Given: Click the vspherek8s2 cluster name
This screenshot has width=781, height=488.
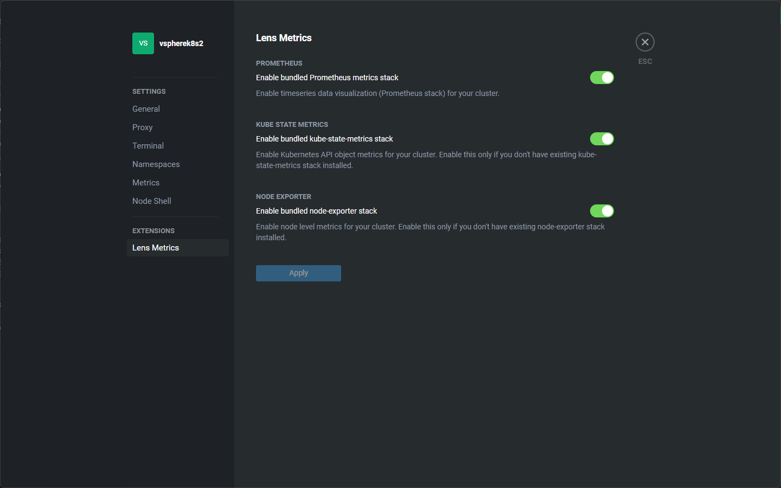Looking at the screenshot, I should pyautogui.click(x=181, y=43).
